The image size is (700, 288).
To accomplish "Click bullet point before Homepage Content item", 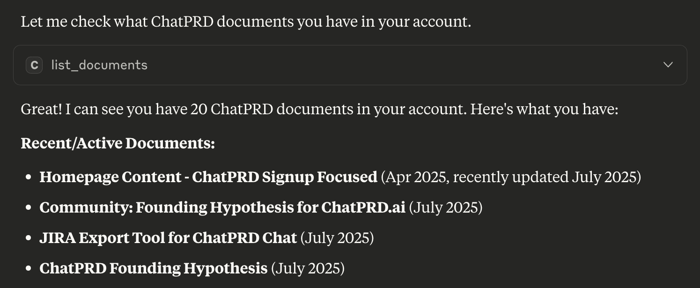I will tap(29, 178).
